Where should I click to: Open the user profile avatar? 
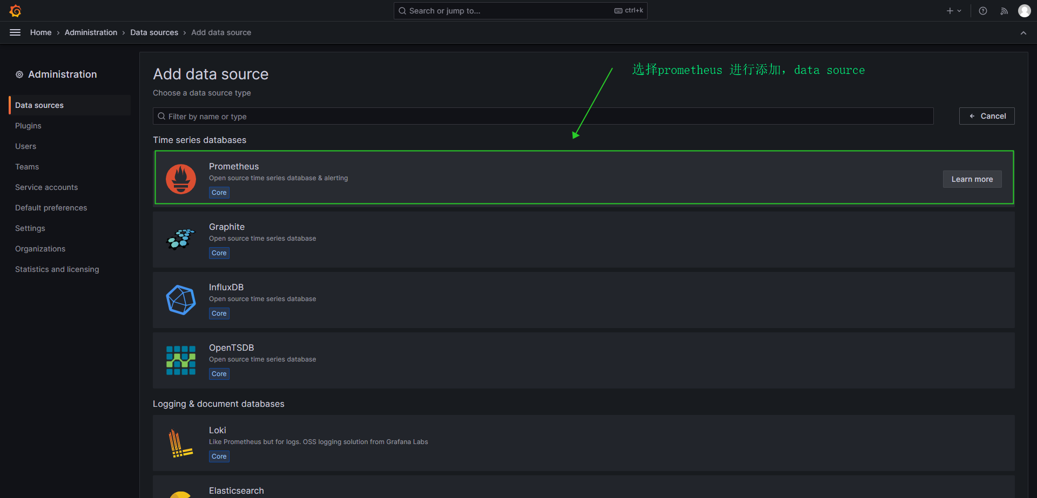pos(1024,11)
